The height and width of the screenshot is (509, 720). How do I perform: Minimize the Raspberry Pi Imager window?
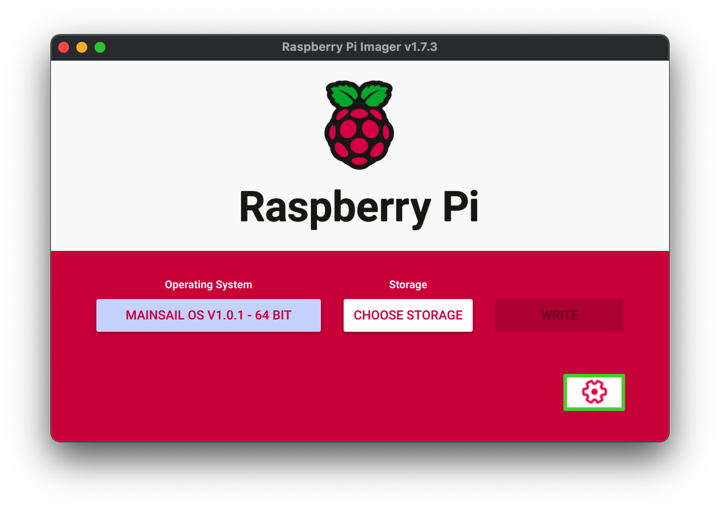(x=82, y=47)
